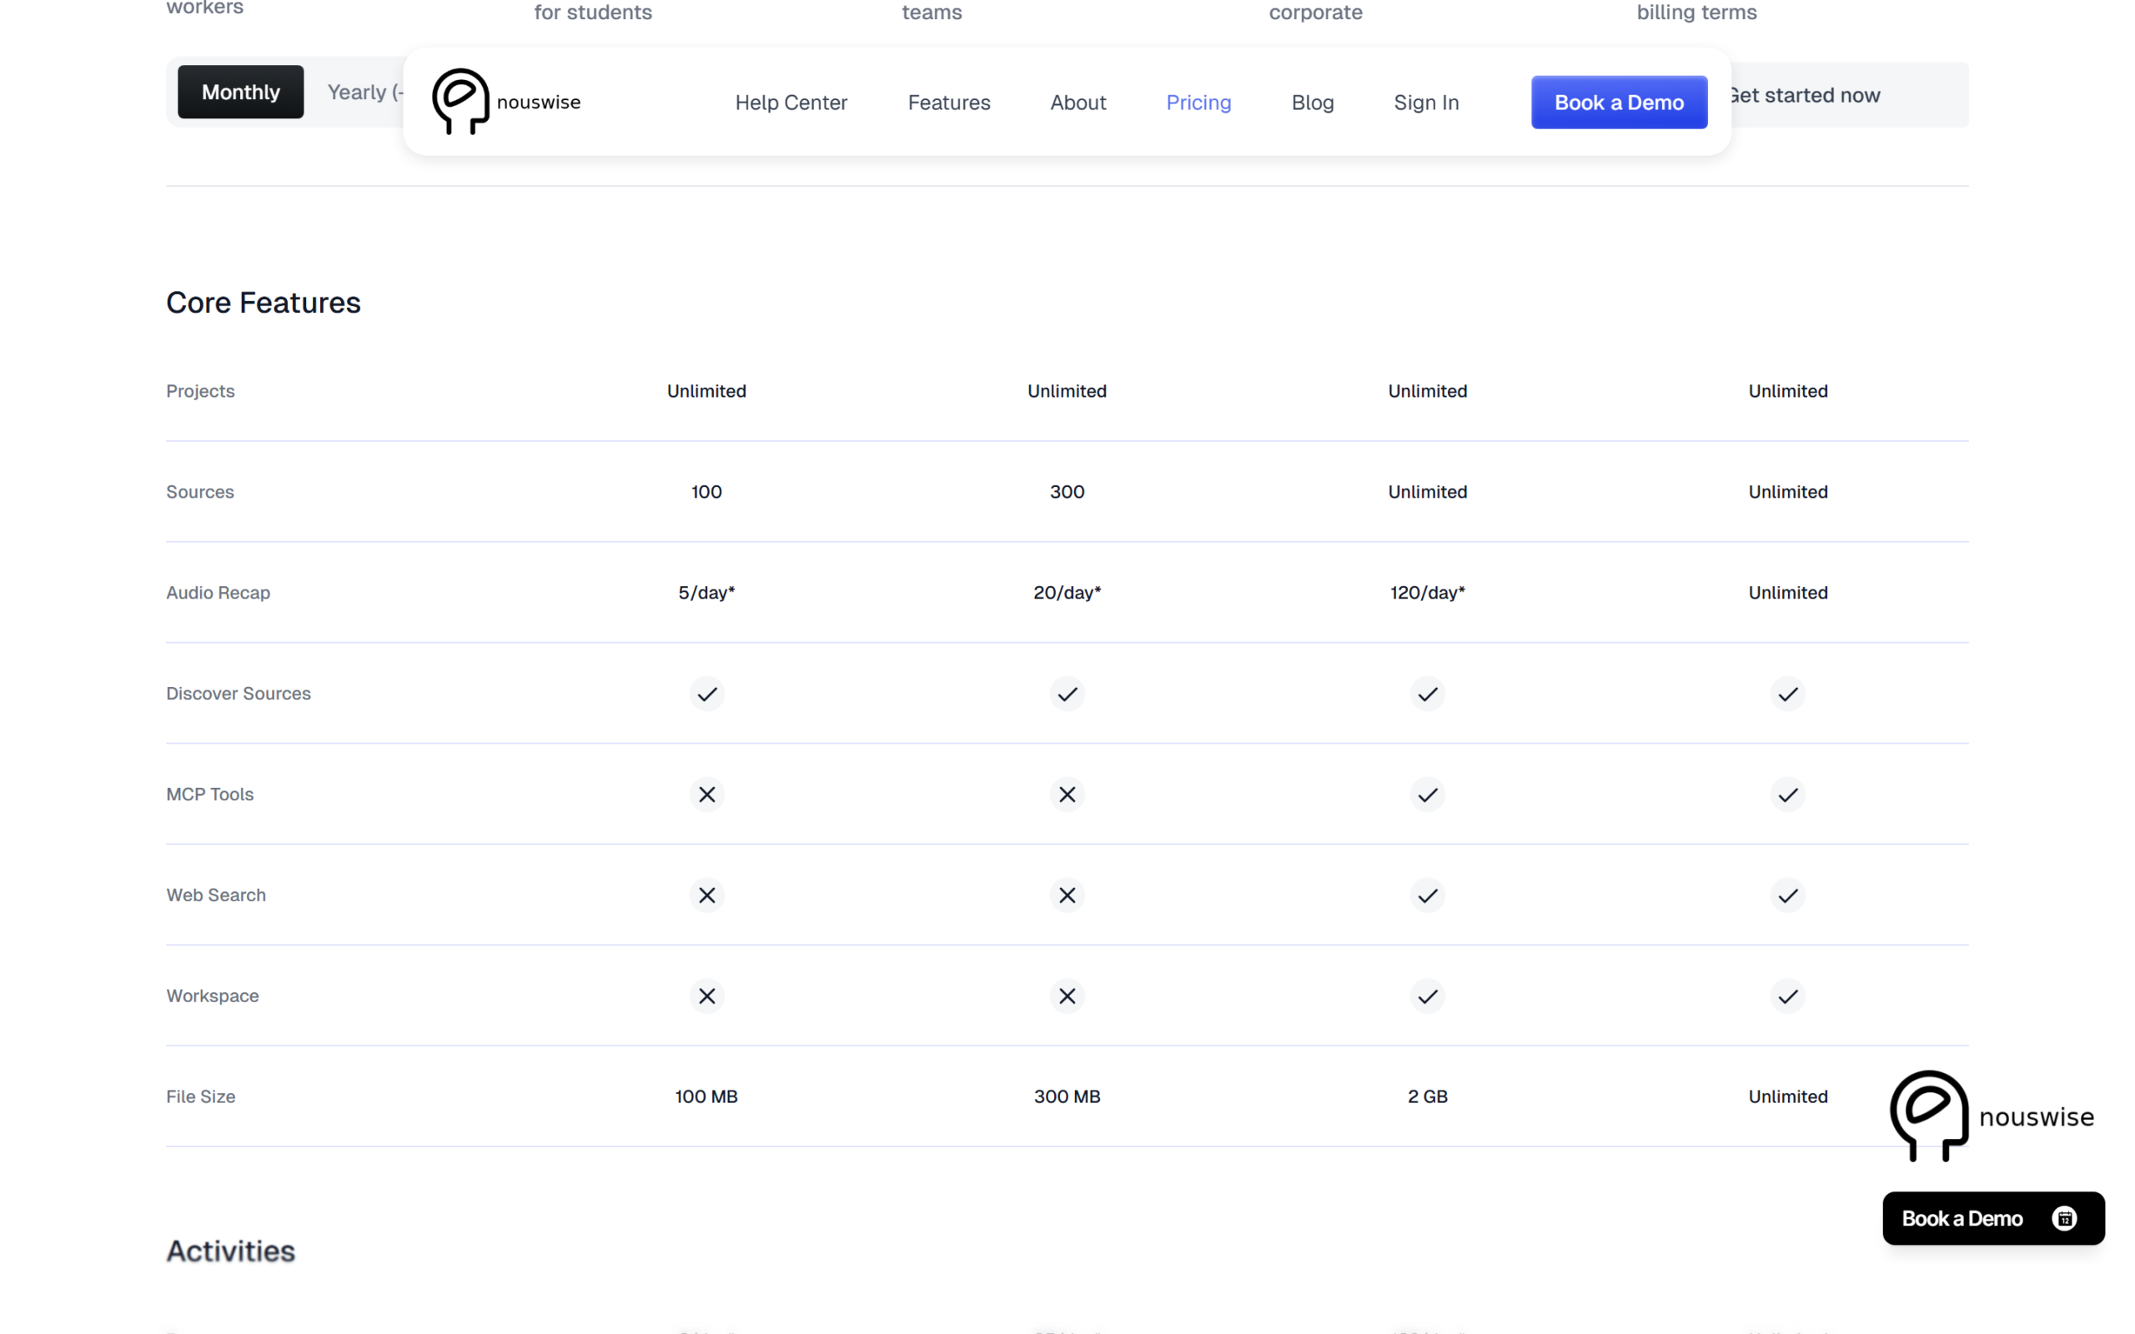Click the 120/day* Audio Recap value

click(1427, 592)
